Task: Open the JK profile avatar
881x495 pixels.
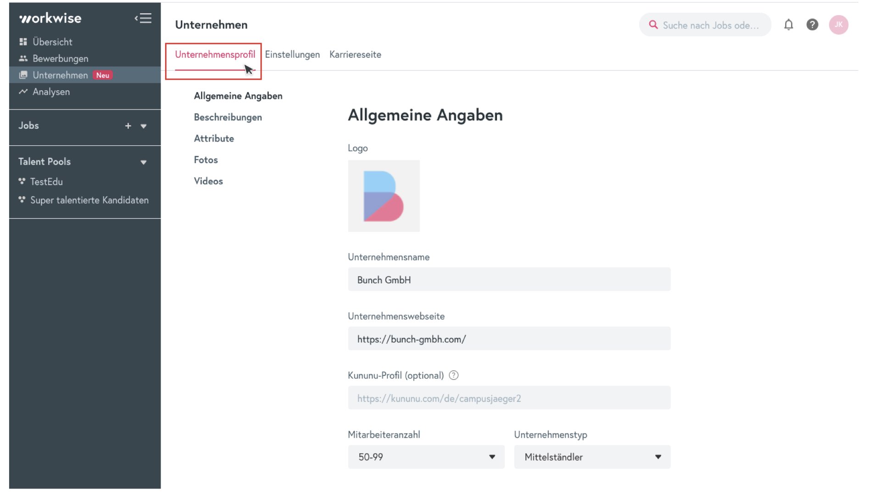Action: [x=839, y=25]
